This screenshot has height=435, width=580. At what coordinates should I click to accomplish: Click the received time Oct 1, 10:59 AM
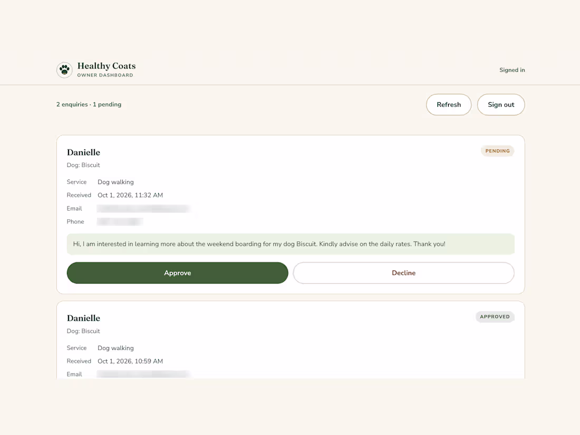coord(130,361)
